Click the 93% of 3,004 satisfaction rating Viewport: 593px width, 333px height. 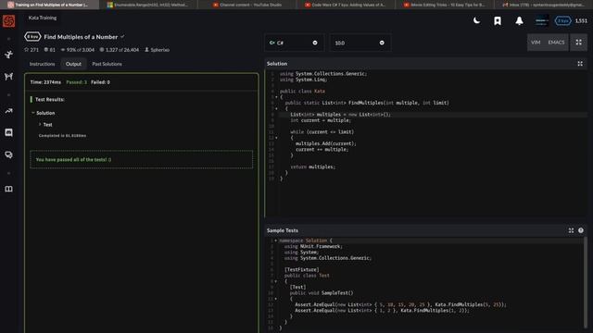pyautogui.click(x=78, y=50)
